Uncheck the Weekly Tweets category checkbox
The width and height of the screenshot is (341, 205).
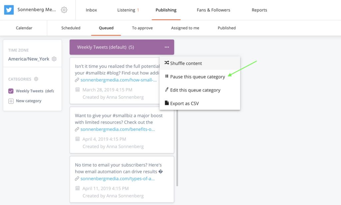point(11,91)
